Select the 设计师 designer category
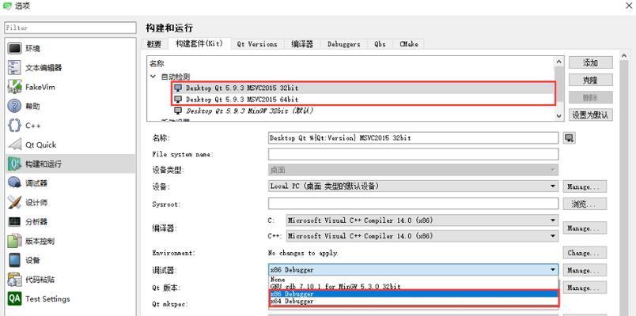The width and height of the screenshot is (636, 316). click(71, 202)
